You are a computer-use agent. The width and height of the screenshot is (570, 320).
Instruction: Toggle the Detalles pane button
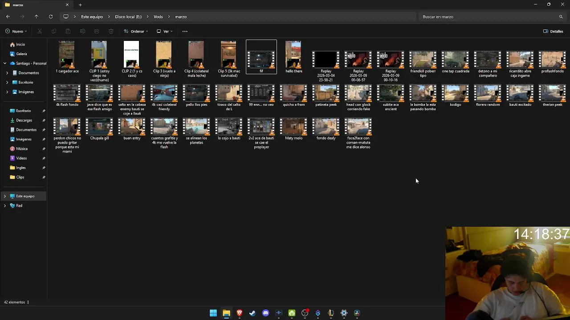coord(554,32)
